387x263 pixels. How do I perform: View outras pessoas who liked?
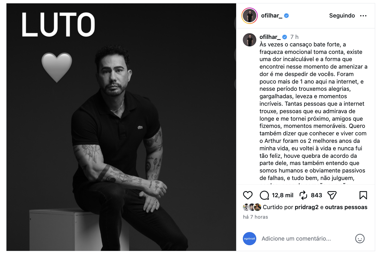tap(346, 207)
